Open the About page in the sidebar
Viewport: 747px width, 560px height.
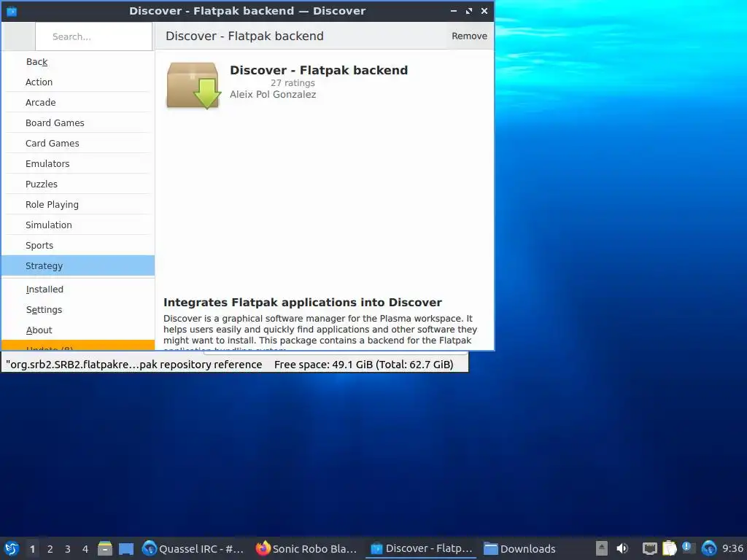[x=79, y=330]
